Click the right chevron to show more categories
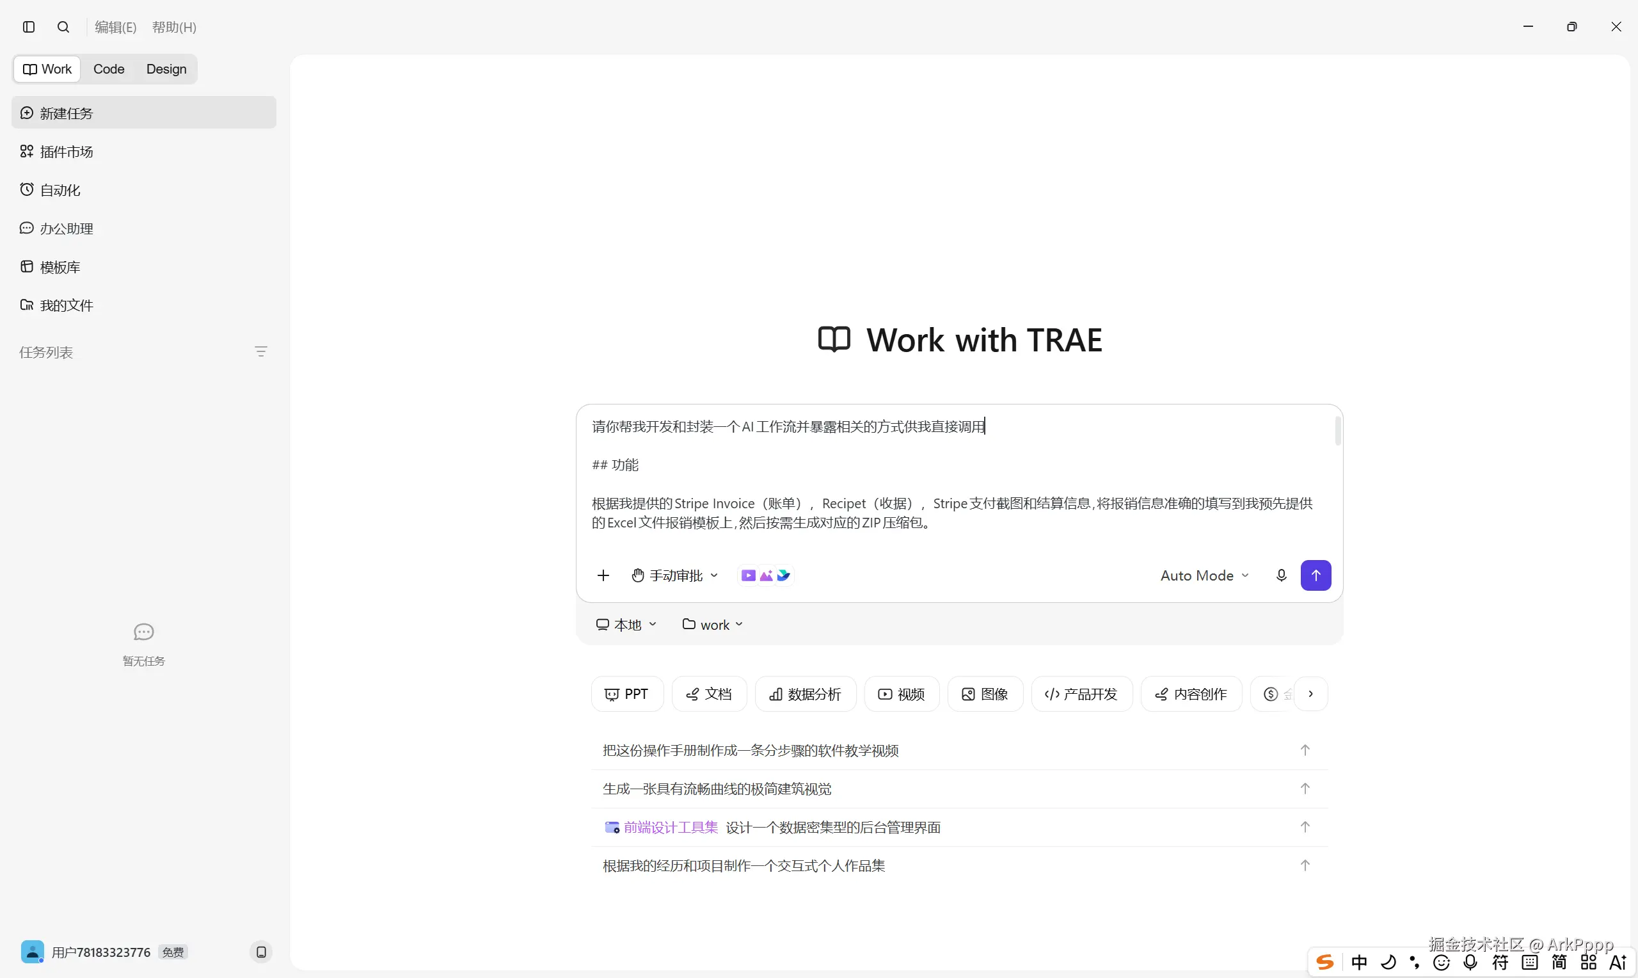Image resolution: width=1638 pixels, height=978 pixels. [1310, 694]
